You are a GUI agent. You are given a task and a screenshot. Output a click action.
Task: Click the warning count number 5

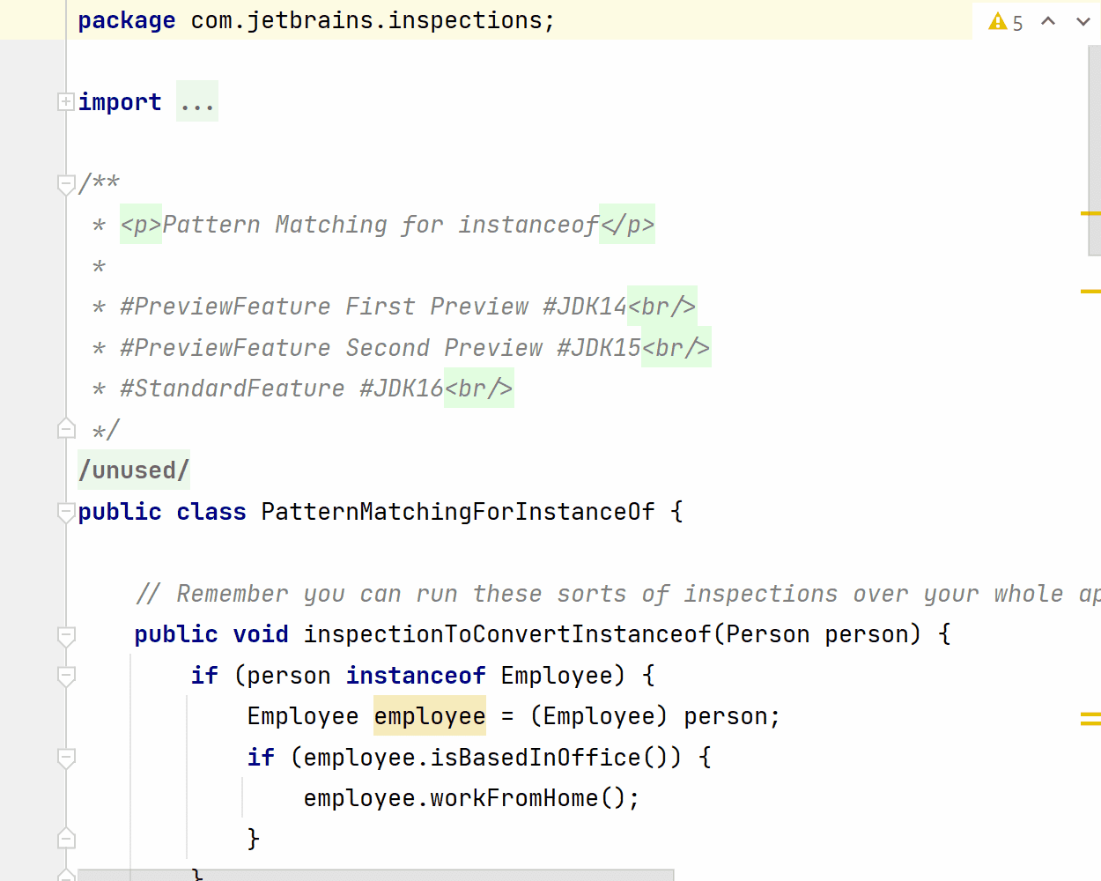pos(1018,23)
